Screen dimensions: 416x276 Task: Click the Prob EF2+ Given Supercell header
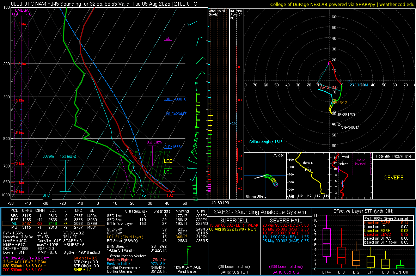tap(386, 219)
